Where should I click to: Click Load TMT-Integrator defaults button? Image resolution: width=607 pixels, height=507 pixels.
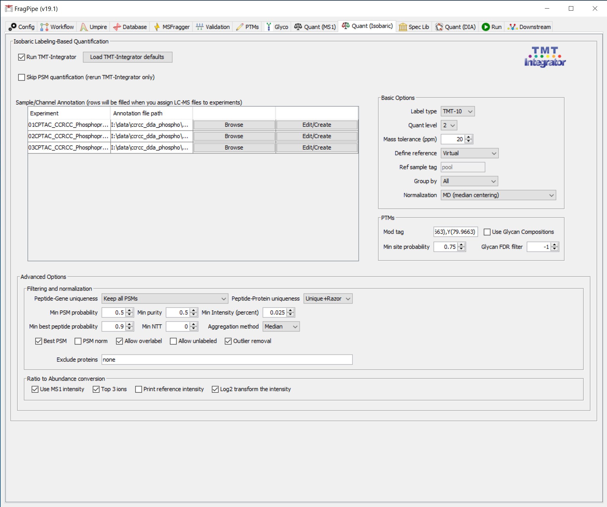(x=127, y=57)
